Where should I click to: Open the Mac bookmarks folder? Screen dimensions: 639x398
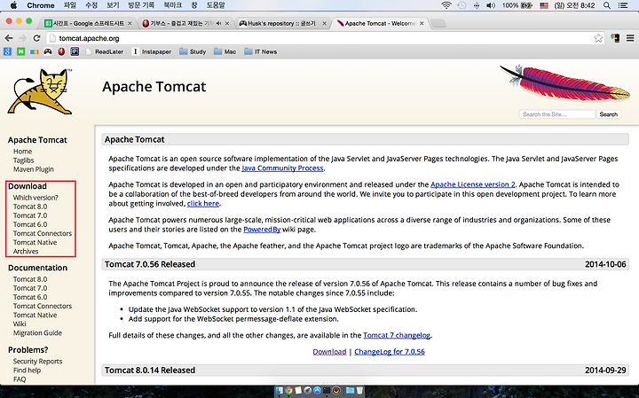(x=225, y=51)
